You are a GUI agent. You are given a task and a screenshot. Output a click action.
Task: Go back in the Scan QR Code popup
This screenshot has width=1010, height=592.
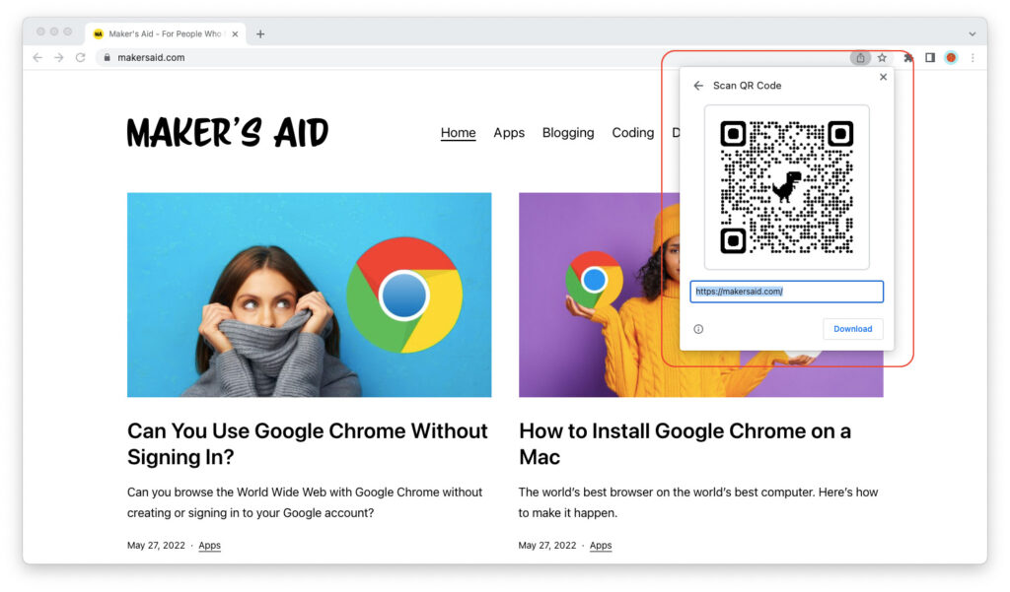point(698,86)
